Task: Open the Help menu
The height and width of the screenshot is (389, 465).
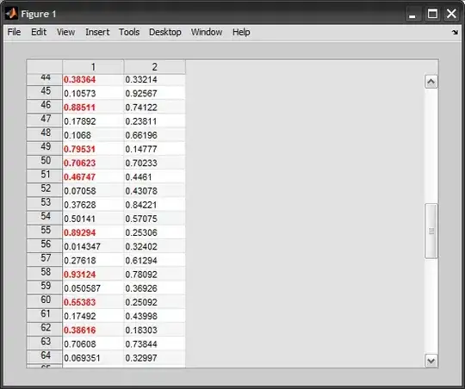Action: [x=241, y=32]
